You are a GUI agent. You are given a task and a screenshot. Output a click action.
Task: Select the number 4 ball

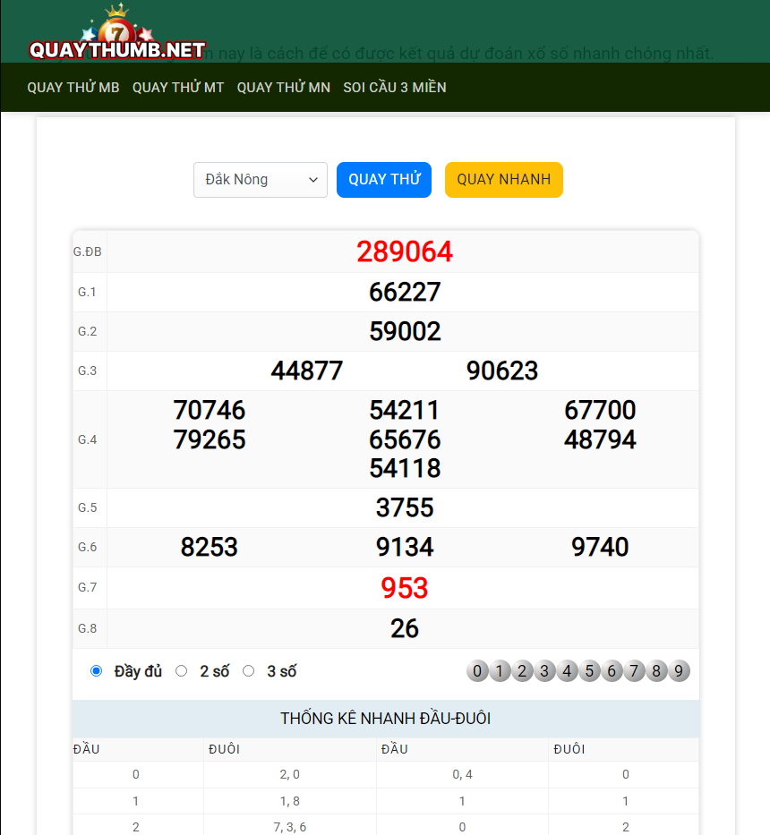pos(567,671)
